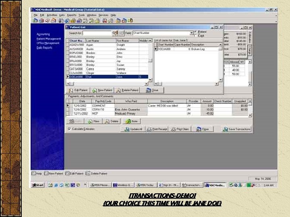Click the Office Management sidebar link
Screen dimensions: 290x217
[x=48, y=43]
